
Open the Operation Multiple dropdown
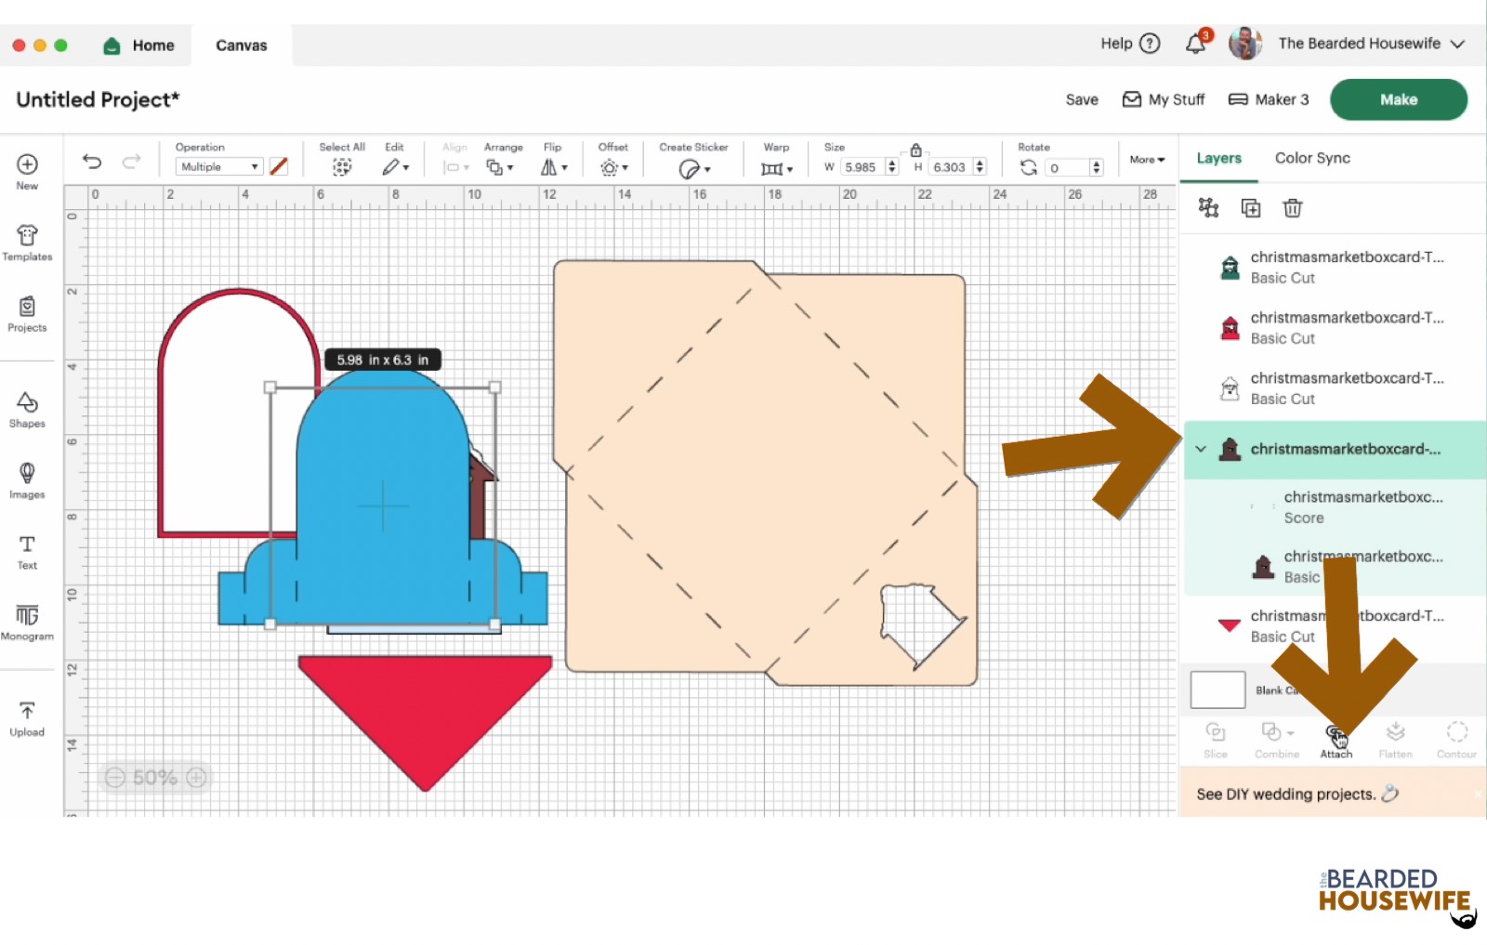coord(219,166)
